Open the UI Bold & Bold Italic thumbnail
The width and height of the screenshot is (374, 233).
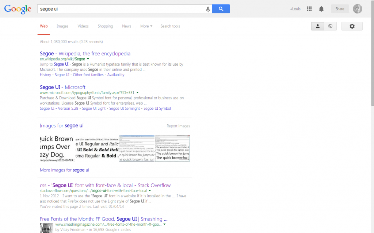point(97,148)
